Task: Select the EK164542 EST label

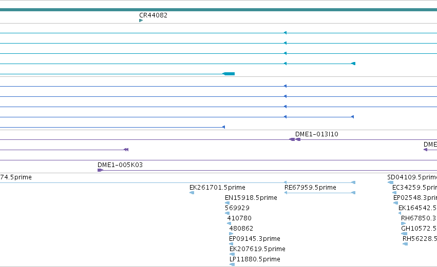Action: [x=417, y=208]
